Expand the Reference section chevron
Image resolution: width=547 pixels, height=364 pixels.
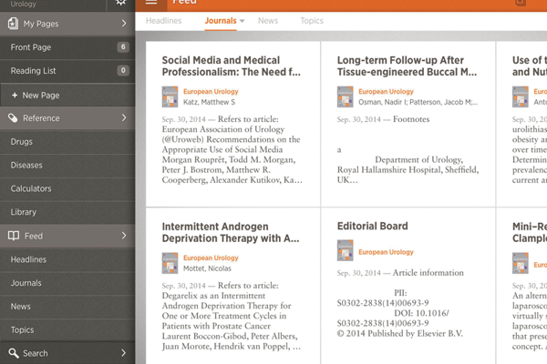point(124,118)
